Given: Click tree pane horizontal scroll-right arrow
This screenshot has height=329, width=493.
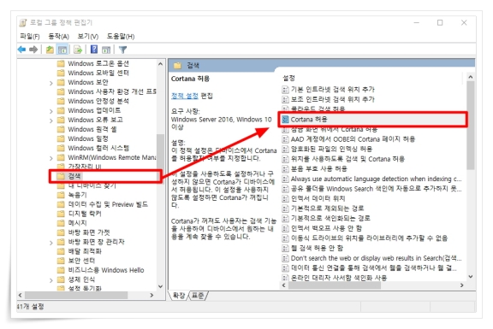Looking at the screenshot, I should tap(151, 296).
